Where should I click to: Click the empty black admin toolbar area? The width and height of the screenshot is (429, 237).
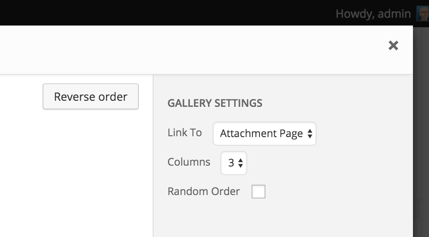(164, 13)
